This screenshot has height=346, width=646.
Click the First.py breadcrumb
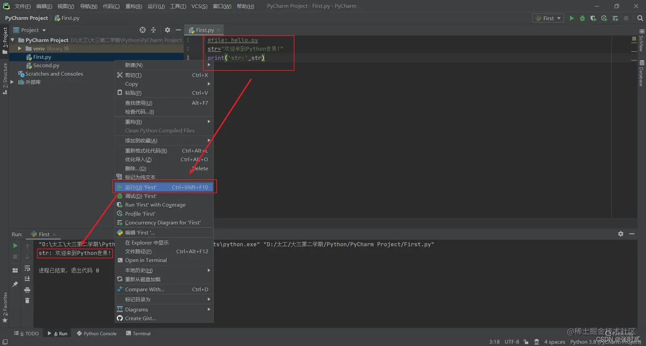click(x=67, y=18)
